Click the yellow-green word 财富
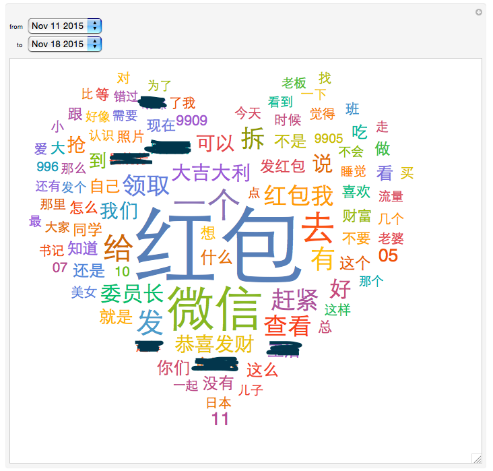493x471 pixels. (357, 216)
